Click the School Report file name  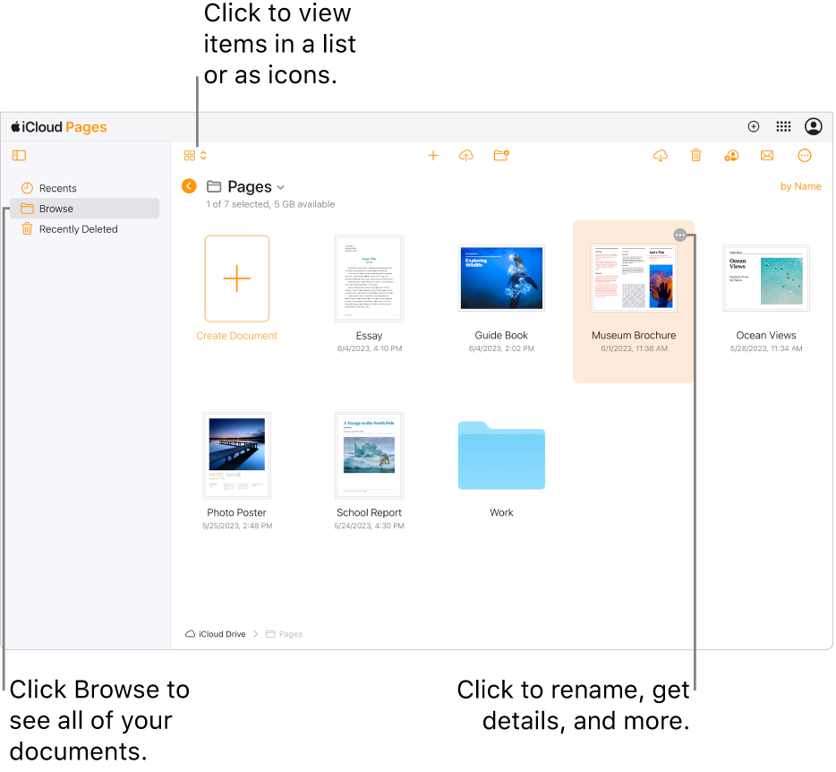(369, 512)
